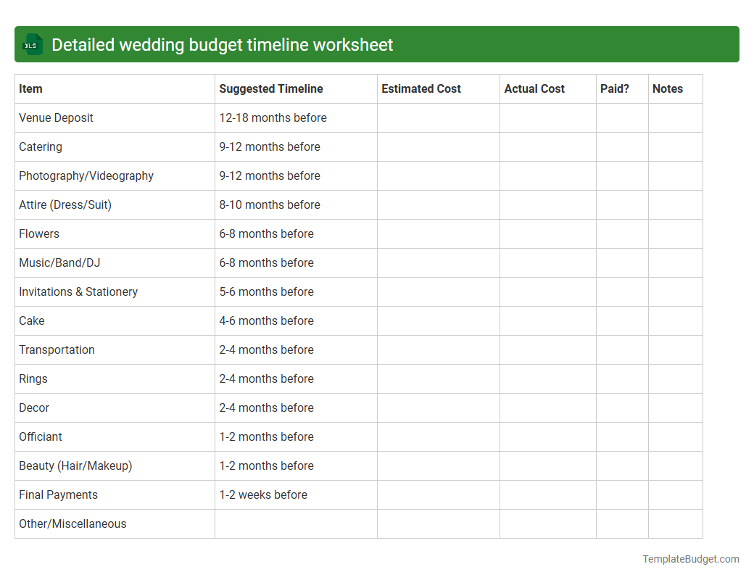Select the Photography/Videography row

86,175
